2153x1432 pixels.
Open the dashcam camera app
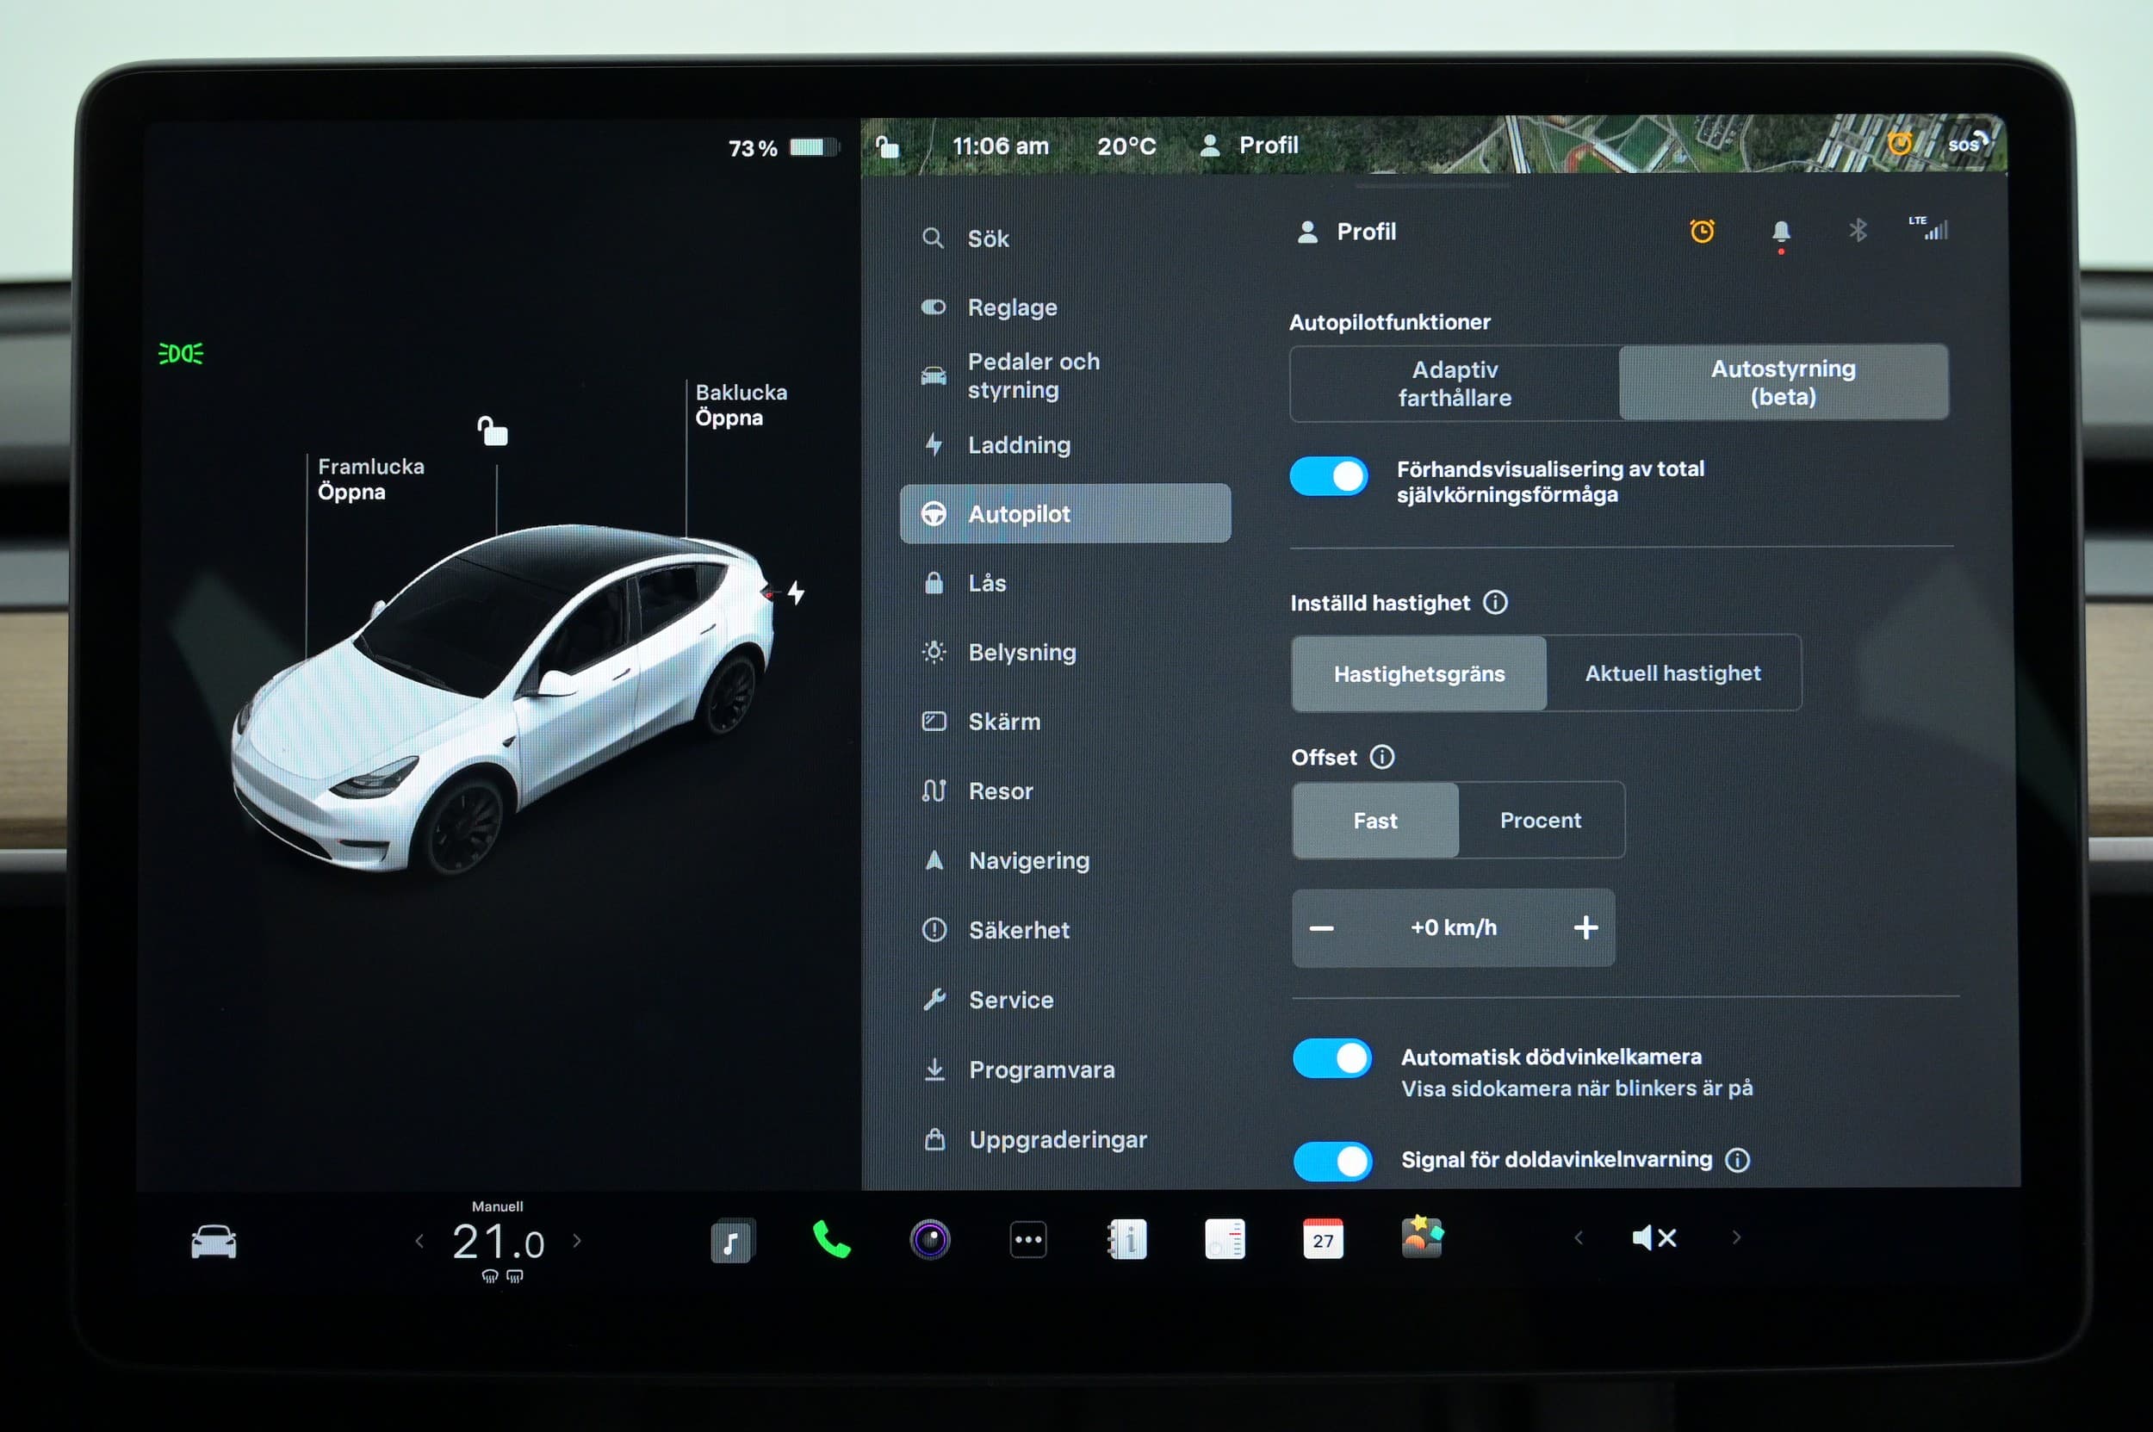(930, 1239)
